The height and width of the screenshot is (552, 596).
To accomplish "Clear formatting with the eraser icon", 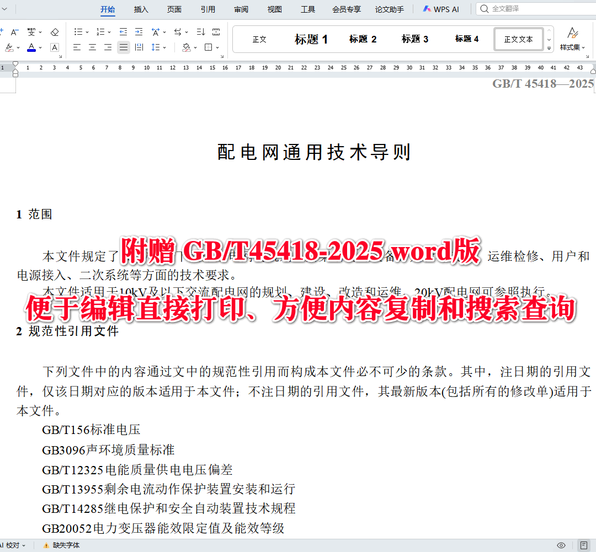I will (55, 33).
